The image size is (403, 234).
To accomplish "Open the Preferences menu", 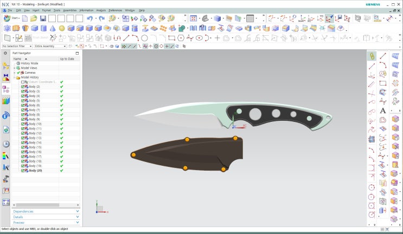I will [115, 10].
